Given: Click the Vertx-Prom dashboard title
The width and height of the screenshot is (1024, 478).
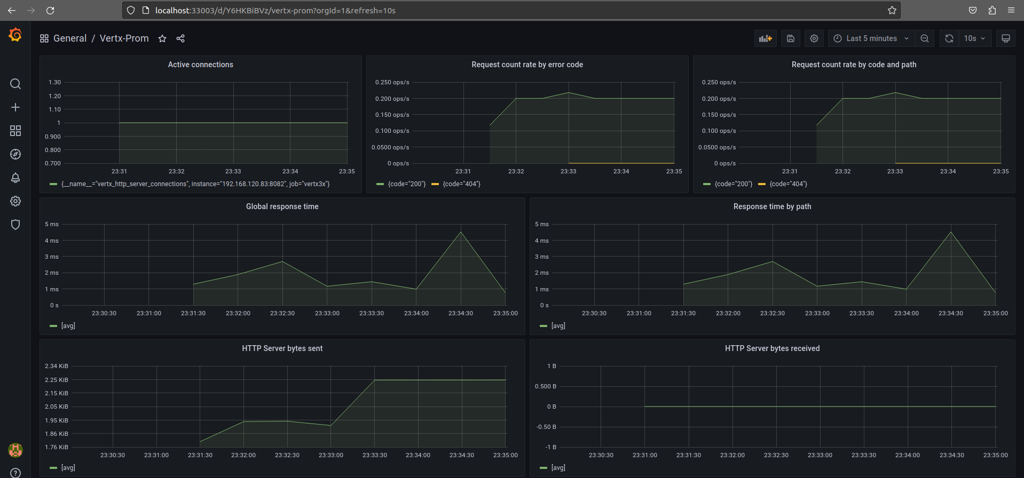Looking at the screenshot, I should click(x=124, y=38).
